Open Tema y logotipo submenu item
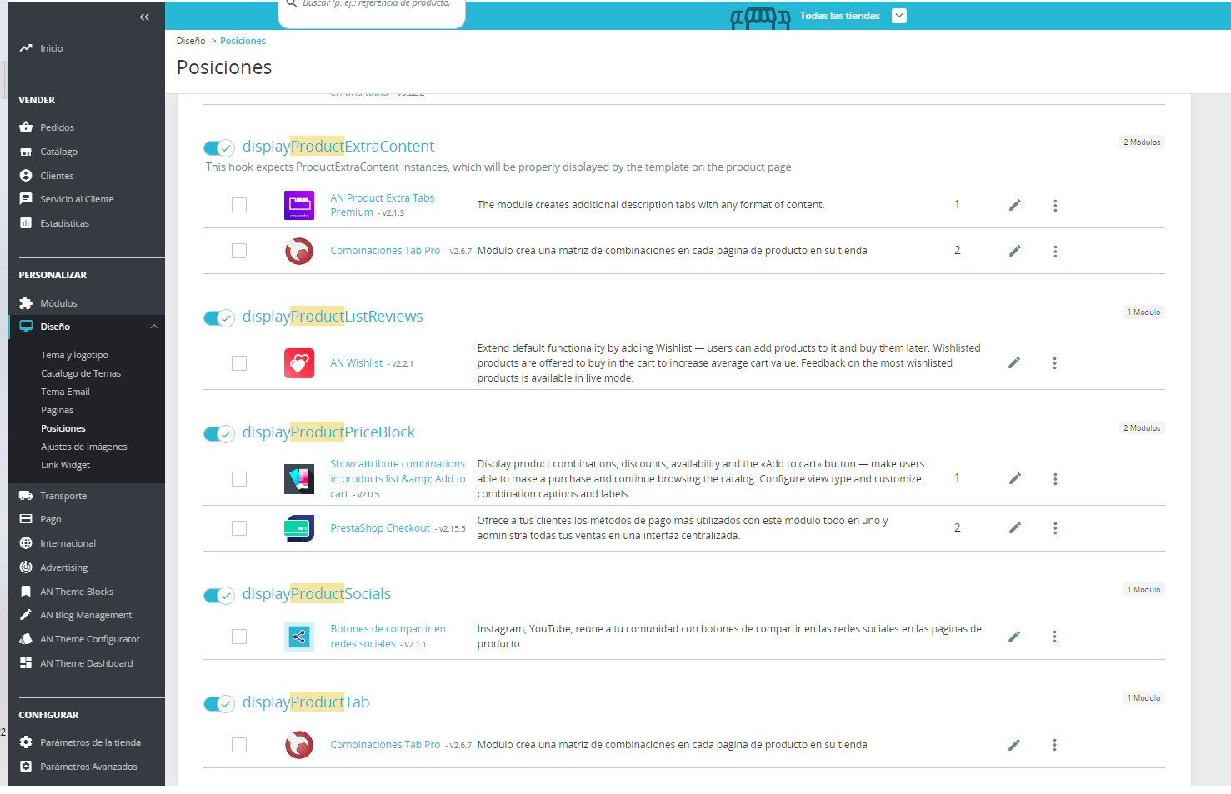 click(x=74, y=355)
